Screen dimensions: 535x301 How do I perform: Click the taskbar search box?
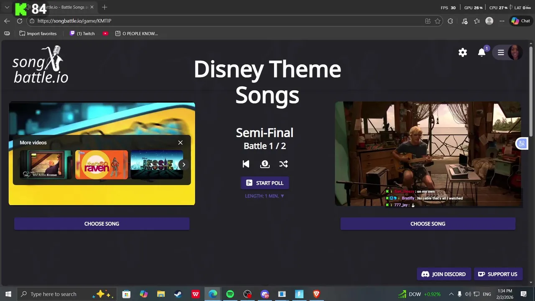click(x=67, y=294)
